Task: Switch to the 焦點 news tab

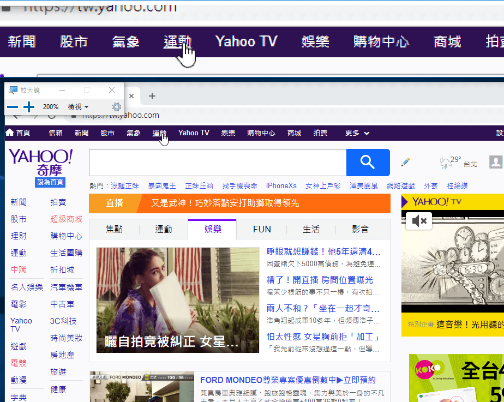Action: coord(114,229)
